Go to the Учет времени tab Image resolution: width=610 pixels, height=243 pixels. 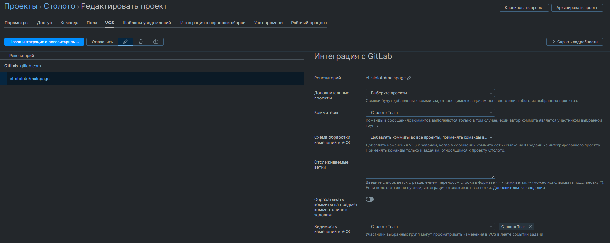click(268, 23)
